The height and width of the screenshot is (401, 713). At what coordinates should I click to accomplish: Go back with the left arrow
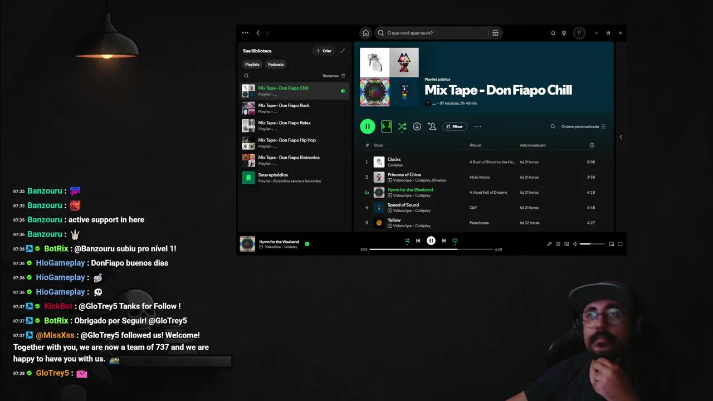point(258,33)
